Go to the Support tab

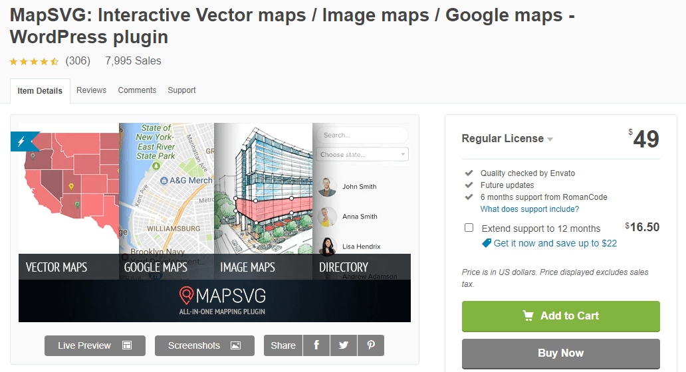181,90
